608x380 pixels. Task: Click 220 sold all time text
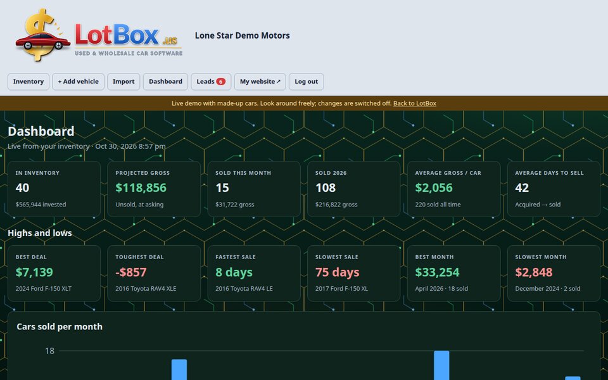(438, 205)
